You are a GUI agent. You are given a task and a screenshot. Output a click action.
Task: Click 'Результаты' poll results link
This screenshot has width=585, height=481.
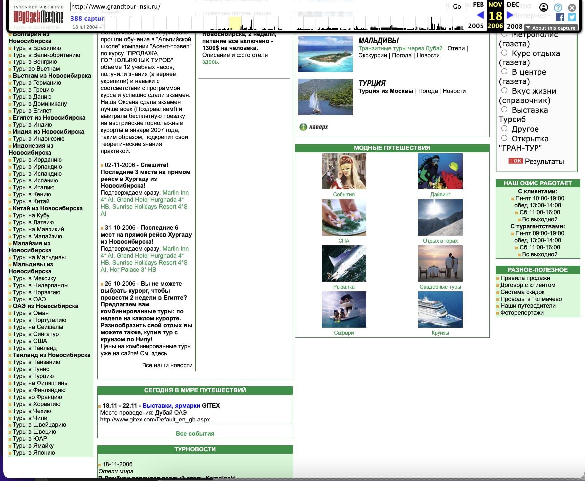click(544, 161)
